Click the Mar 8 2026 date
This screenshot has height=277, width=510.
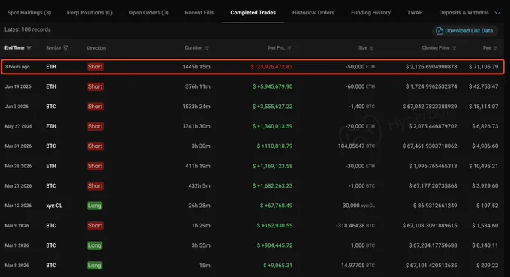[x=16, y=265]
